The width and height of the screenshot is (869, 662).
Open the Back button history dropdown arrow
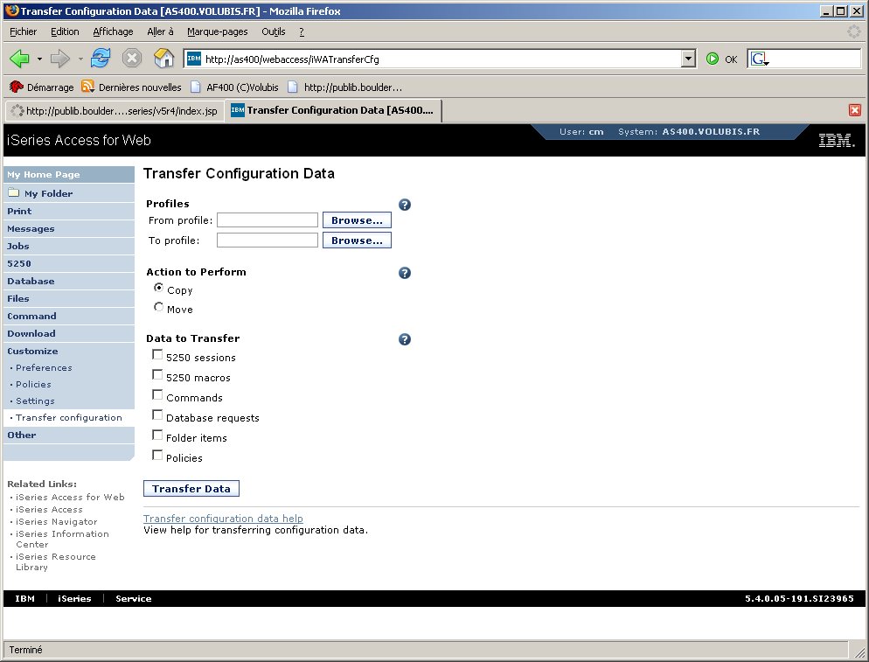39,59
